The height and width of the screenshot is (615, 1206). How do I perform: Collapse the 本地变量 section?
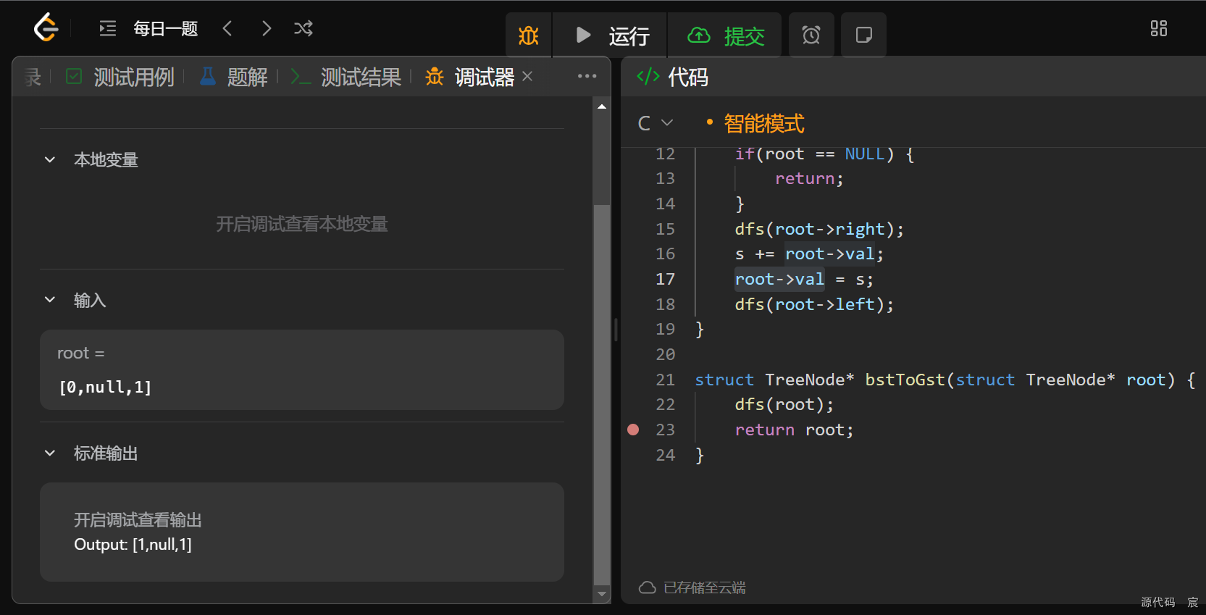point(50,159)
